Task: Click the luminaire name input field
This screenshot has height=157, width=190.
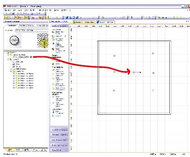Action: pos(32,30)
